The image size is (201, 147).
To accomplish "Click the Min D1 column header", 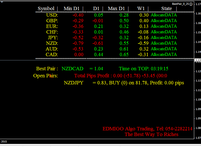I will coord(71,8).
